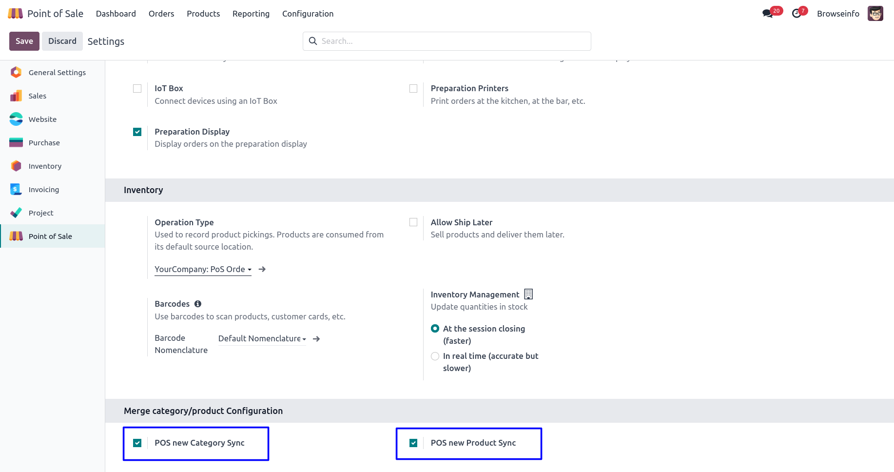Viewport: 894px width, 472px height.
Task: Click the Barcodes info icon
Action: (x=198, y=304)
